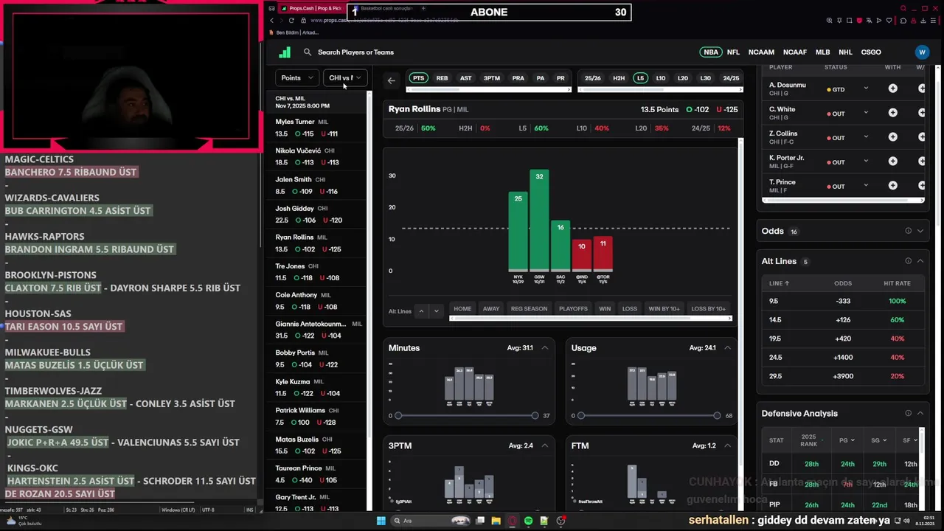The image size is (944, 531).
Task: Collapse the 3PTM chart card
Action: tap(545, 445)
